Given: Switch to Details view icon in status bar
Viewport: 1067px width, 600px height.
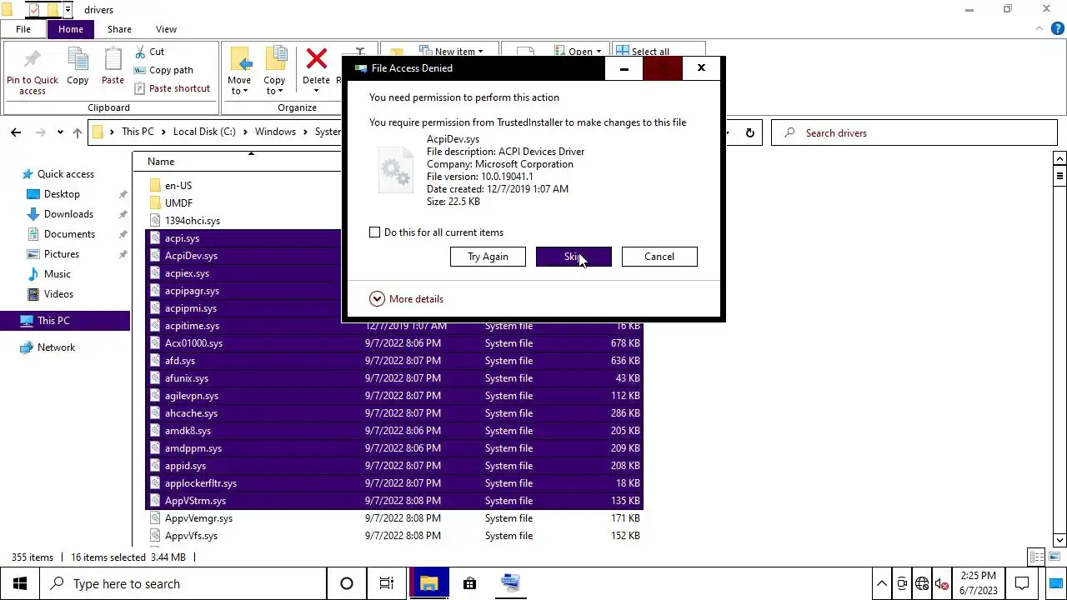Looking at the screenshot, I should 1036,557.
